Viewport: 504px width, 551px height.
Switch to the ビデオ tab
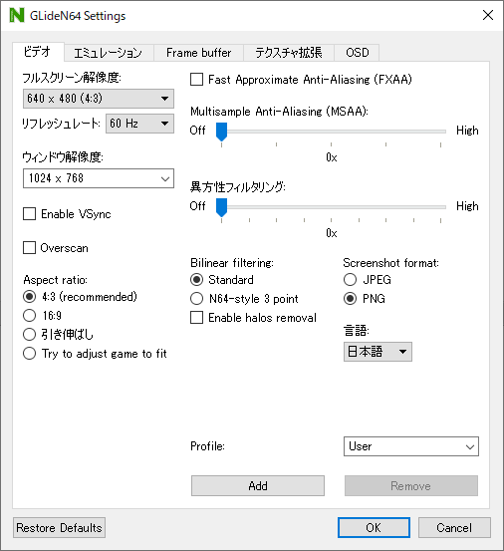[x=38, y=52]
